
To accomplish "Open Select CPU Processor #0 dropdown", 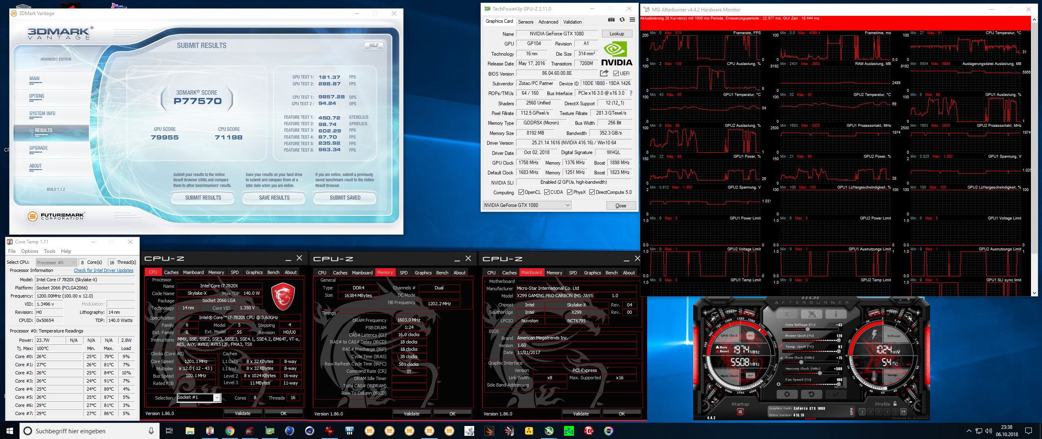I will pyautogui.click(x=56, y=263).
